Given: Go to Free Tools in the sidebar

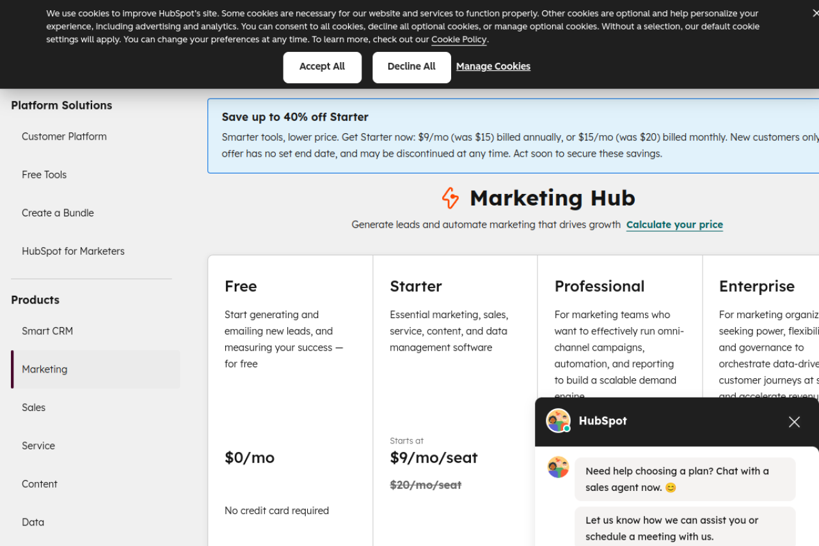Looking at the screenshot, I should point(44,175).
